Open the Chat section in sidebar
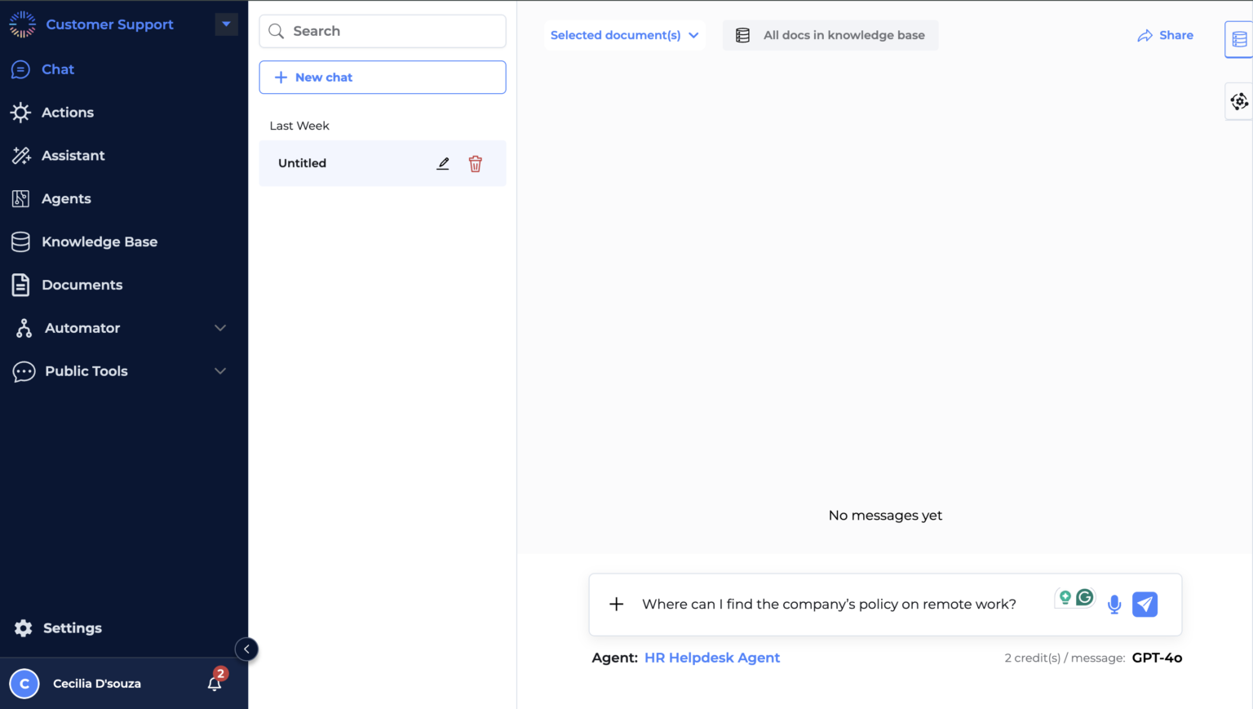Viewport: 1253px width, 709px height. (x=58, y=69)
